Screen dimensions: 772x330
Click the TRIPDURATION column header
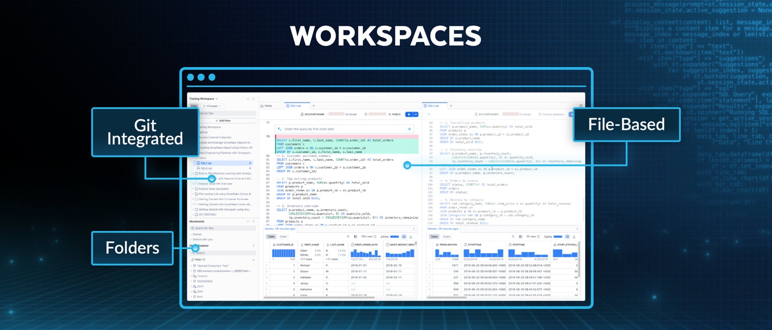click(x=446, y=245)
